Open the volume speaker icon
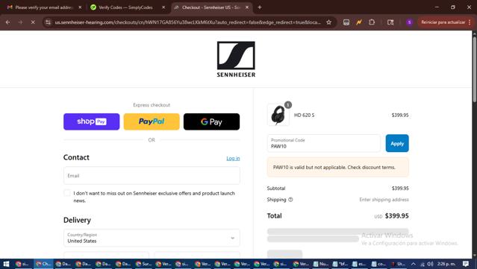 (x=430, y=264)
